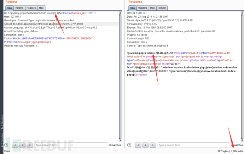Open the Request Hex tab

pyautogui.click(x=41, y=8)
